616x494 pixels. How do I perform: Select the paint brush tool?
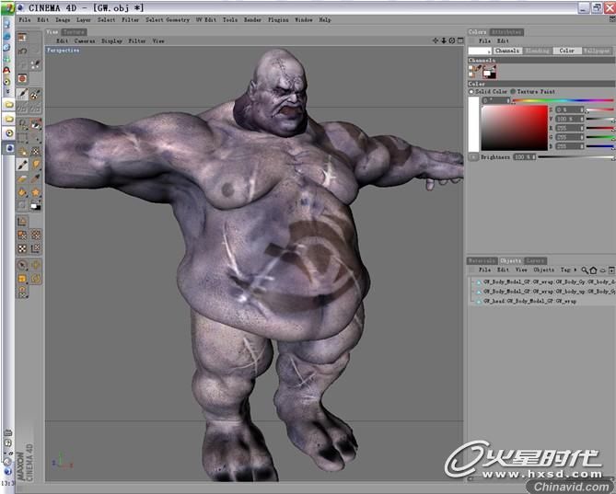coord(22,164)
